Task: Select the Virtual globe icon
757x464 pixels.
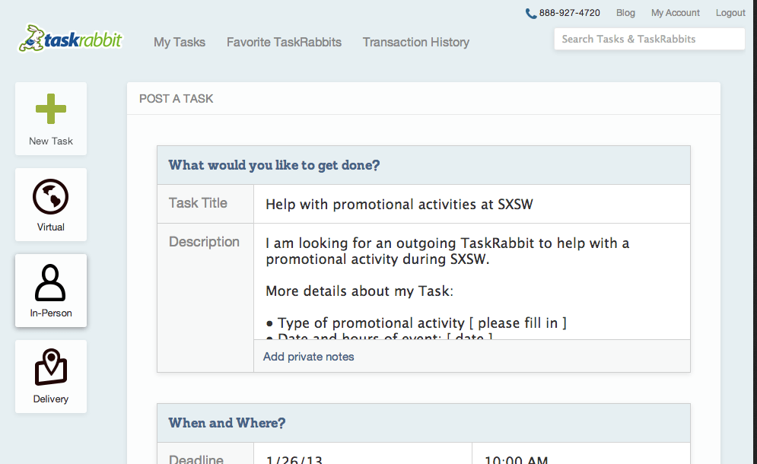Action: pyautogui.click(x=51, y=196)
